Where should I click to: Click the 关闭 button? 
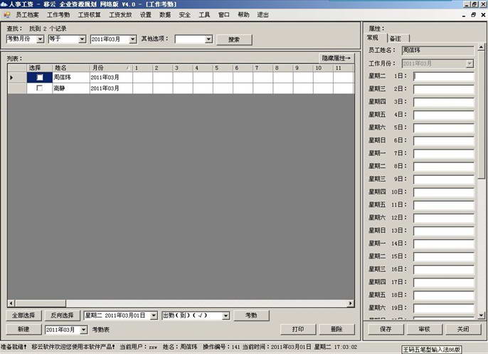pos(463,329)
